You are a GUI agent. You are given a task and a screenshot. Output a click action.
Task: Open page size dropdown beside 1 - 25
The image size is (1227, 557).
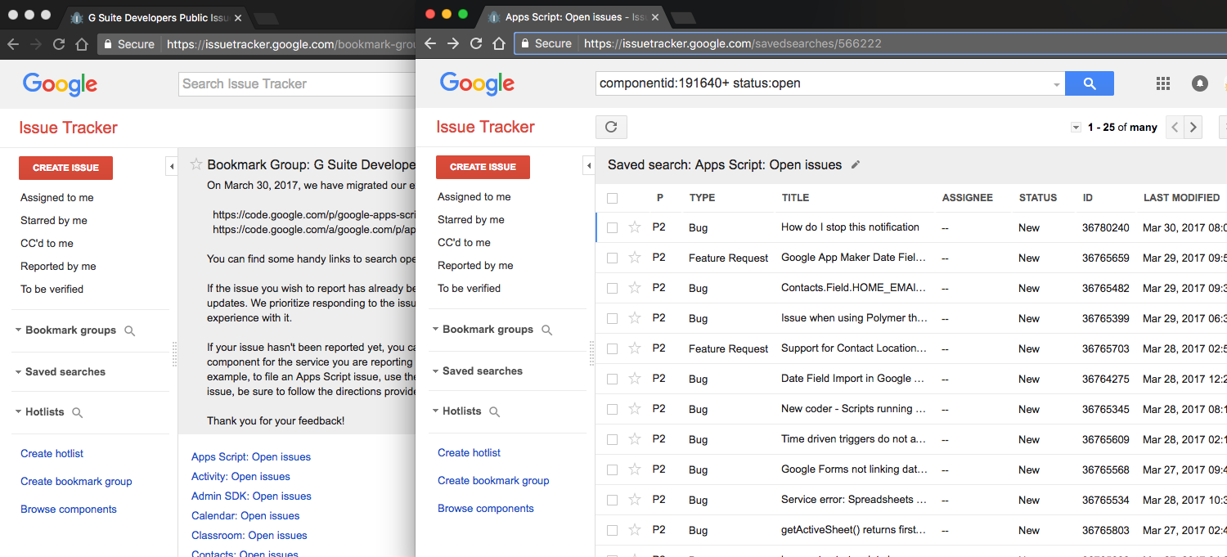pyautogui.click(x=1075, y=128)
